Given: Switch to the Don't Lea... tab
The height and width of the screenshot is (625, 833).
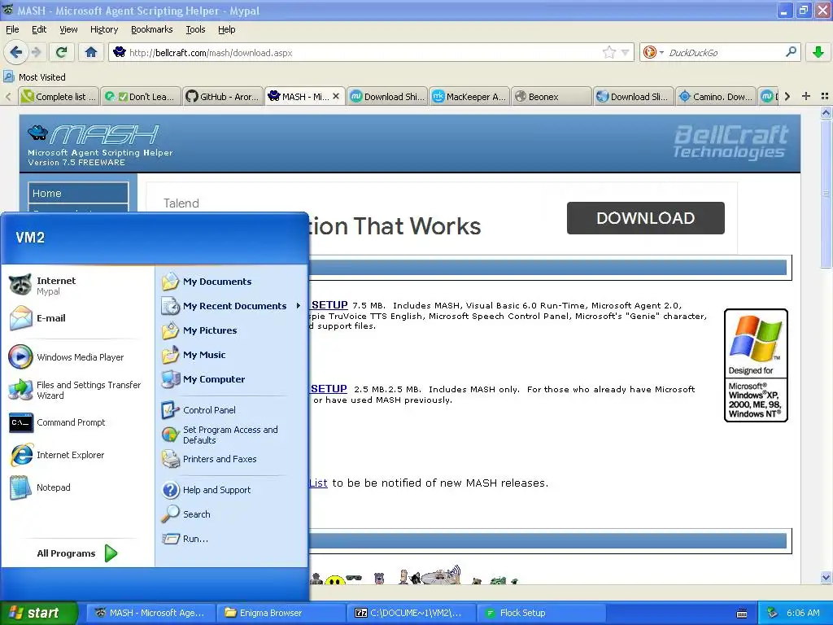Looking at the screenshot, I should 141,96.
